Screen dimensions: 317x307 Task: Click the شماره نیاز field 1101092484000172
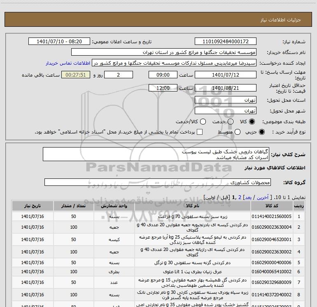pyautogui.click(x=226, y=41)
